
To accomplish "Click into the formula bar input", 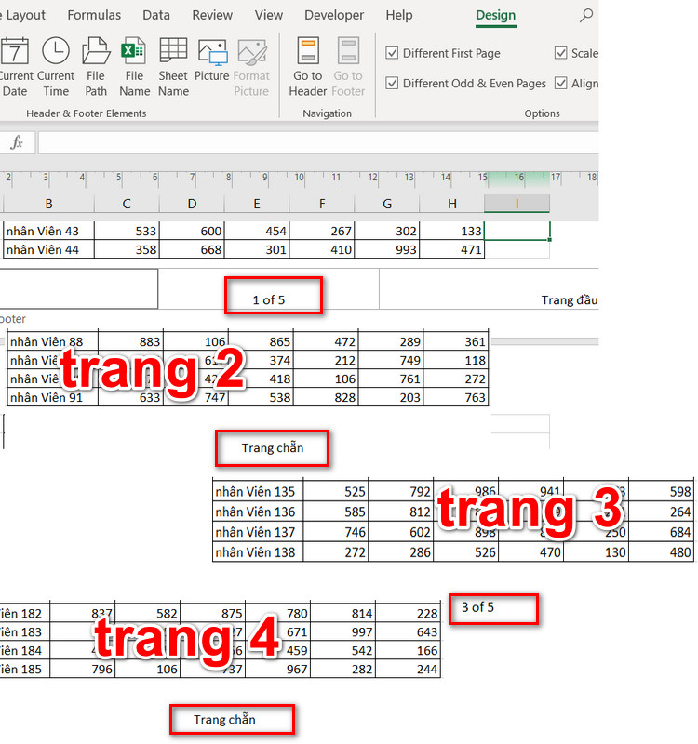I will pyautogui.click(x=318, y=142).
